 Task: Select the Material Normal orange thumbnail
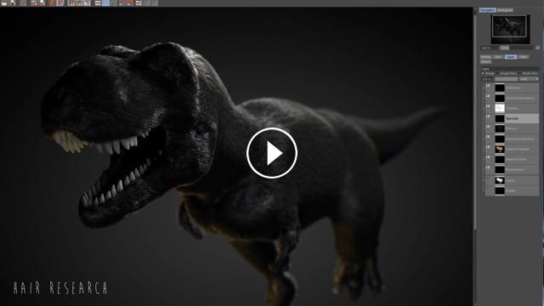(x=500, y=149)
